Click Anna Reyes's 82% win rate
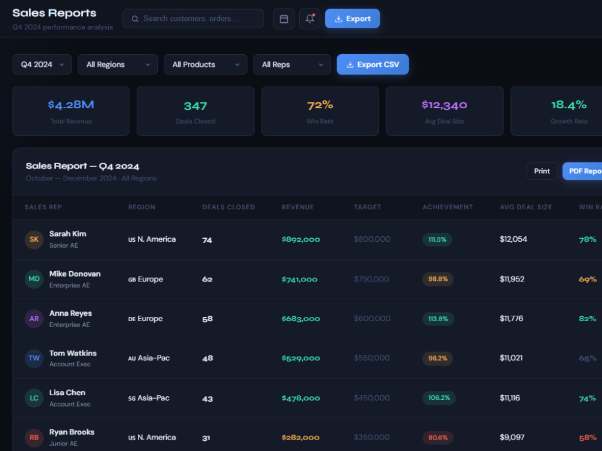Viewport: 602px width, 451px height. click(x=588, y=319)
